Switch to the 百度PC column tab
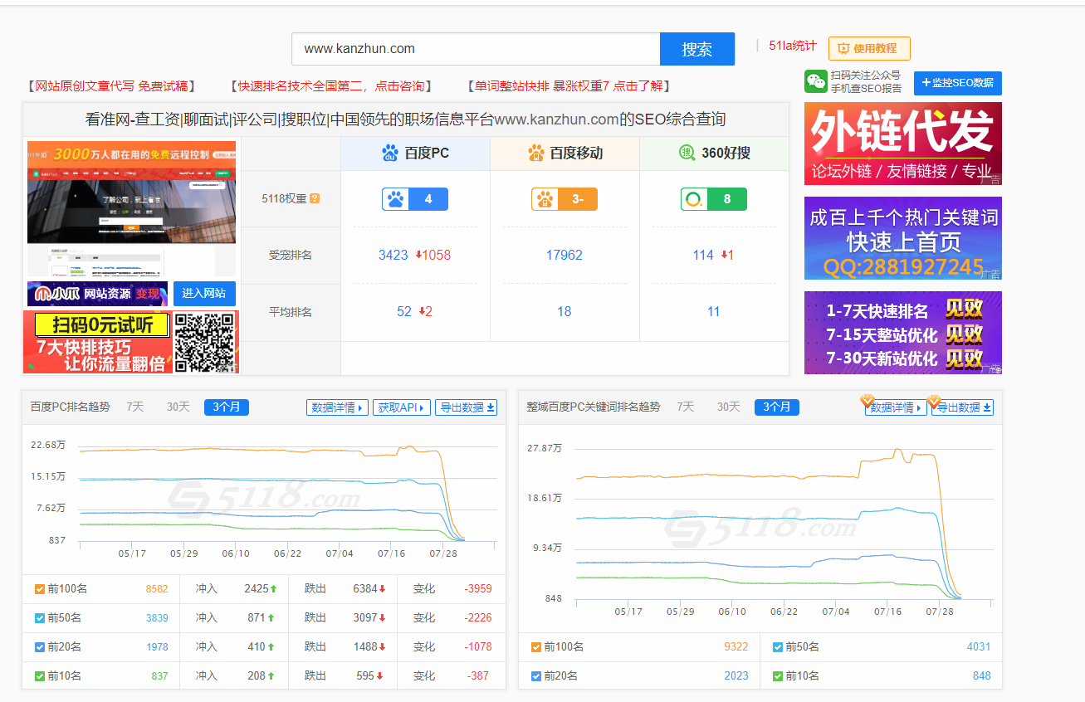Image resolution: width=1085 pixels, height=702 pixels. point(415,154)
